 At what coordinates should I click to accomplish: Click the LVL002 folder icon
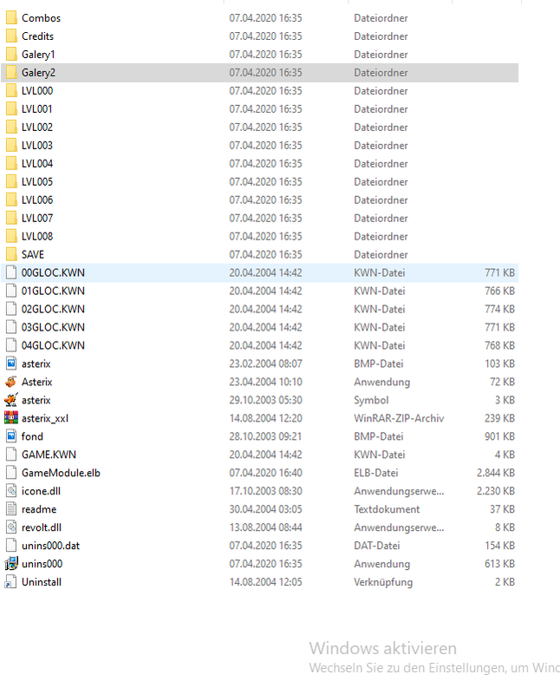click(x=11, y=127)
